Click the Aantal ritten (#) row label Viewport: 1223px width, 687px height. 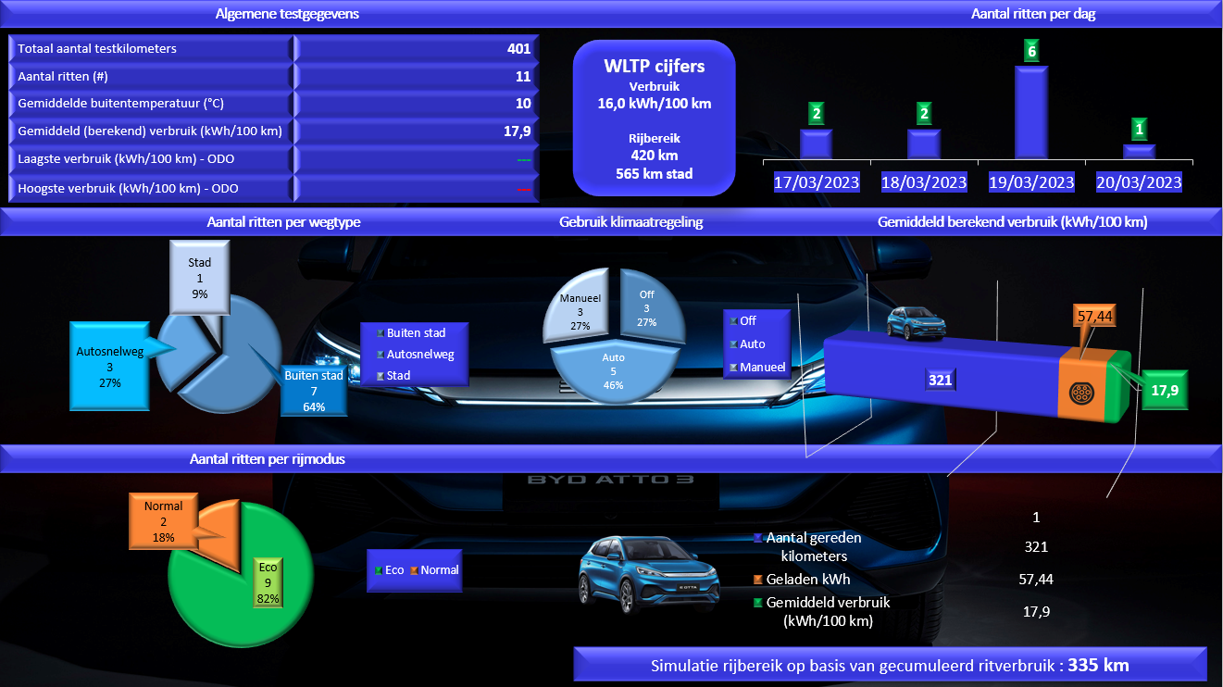(x=151, y=76)
